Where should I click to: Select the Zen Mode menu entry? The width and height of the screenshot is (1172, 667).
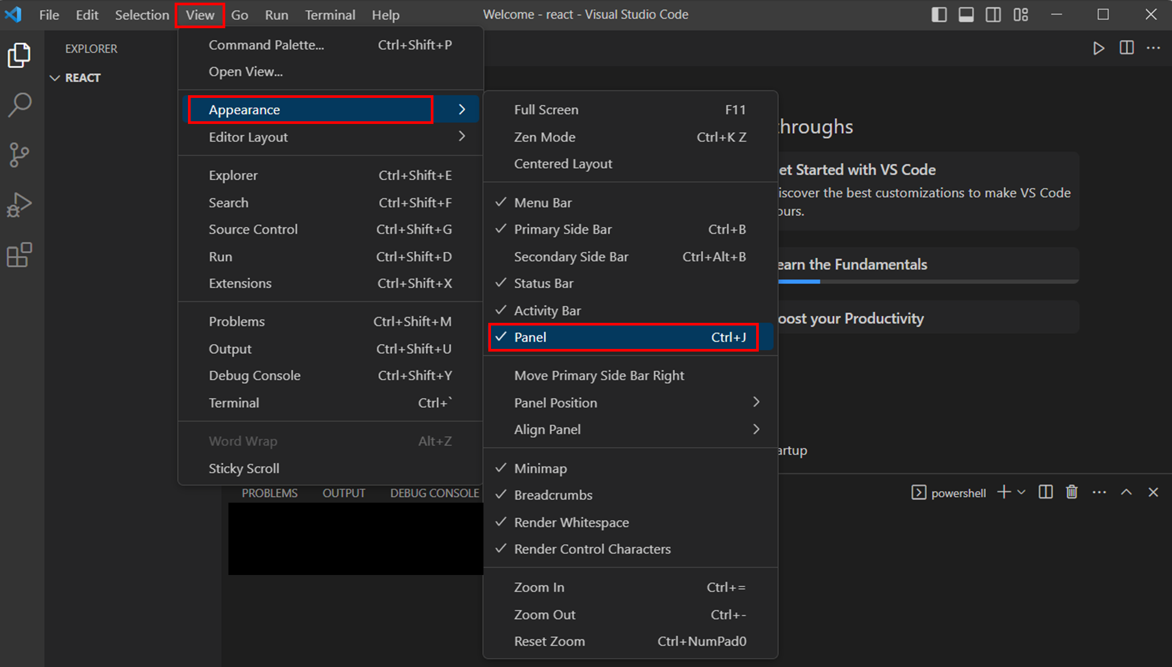[545, 137]
